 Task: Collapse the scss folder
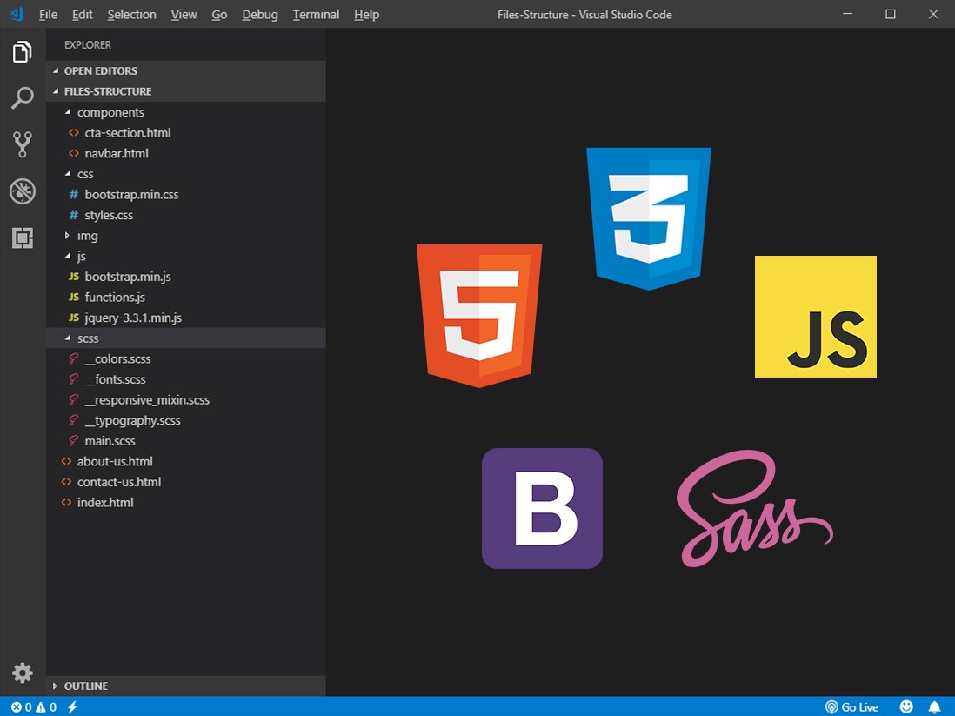click(88, 338)
